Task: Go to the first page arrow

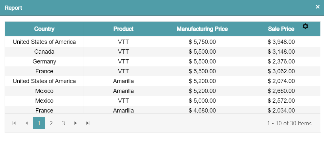Action: point(14,123)
